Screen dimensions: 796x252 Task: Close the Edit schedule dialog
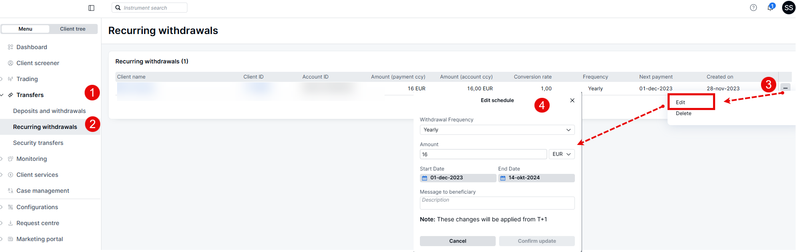572,100
